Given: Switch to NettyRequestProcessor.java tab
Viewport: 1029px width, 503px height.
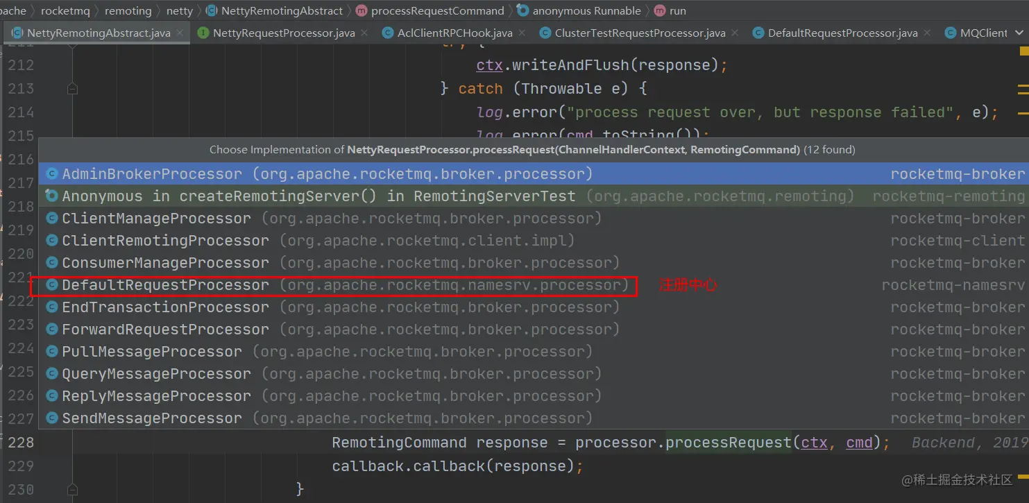Looking at the screenshot, I should [284, 33].
